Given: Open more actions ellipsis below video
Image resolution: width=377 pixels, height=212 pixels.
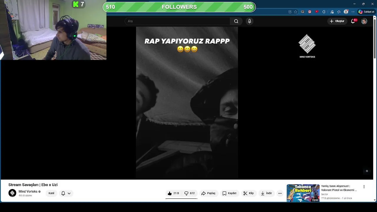Looking at the screenshot, I should (280, 193).
